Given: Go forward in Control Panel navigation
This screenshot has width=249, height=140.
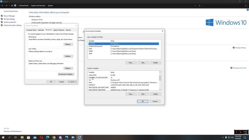Looking at the screenshot, I should coord(6,5).
